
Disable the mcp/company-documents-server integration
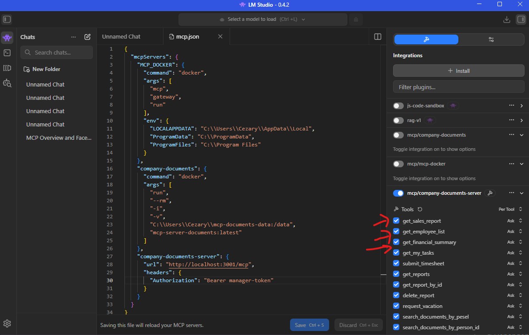pyautogui.click(x=398, y=193)
